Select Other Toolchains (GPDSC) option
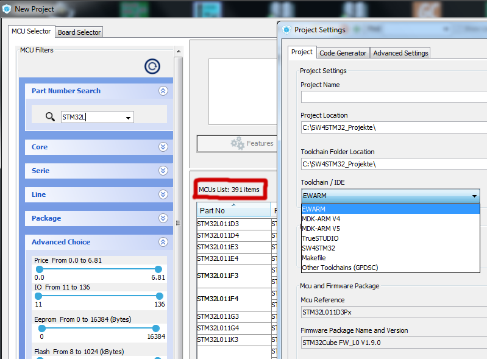 [x=391, y=268]
